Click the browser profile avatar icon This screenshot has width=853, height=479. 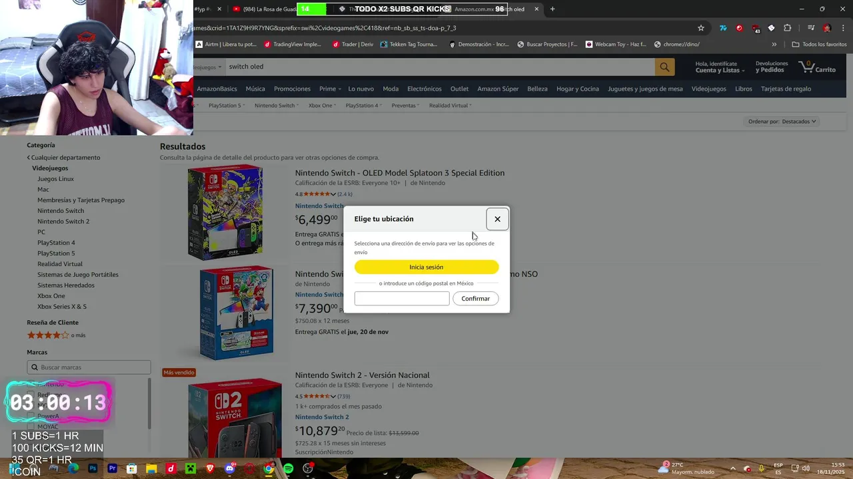[827, 28]
